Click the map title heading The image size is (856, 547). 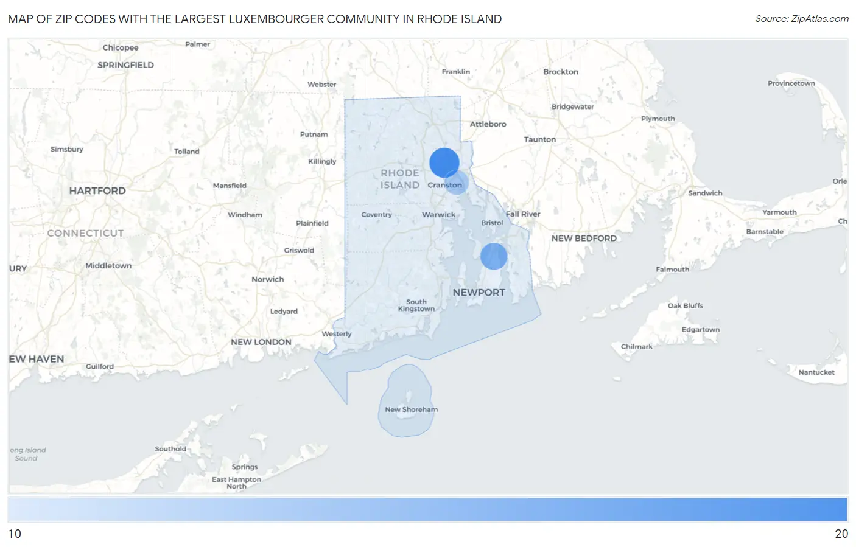(x=255, y=19)
